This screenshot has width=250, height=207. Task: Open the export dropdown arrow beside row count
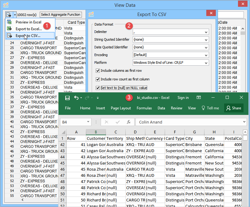click(x=15, y=15)
